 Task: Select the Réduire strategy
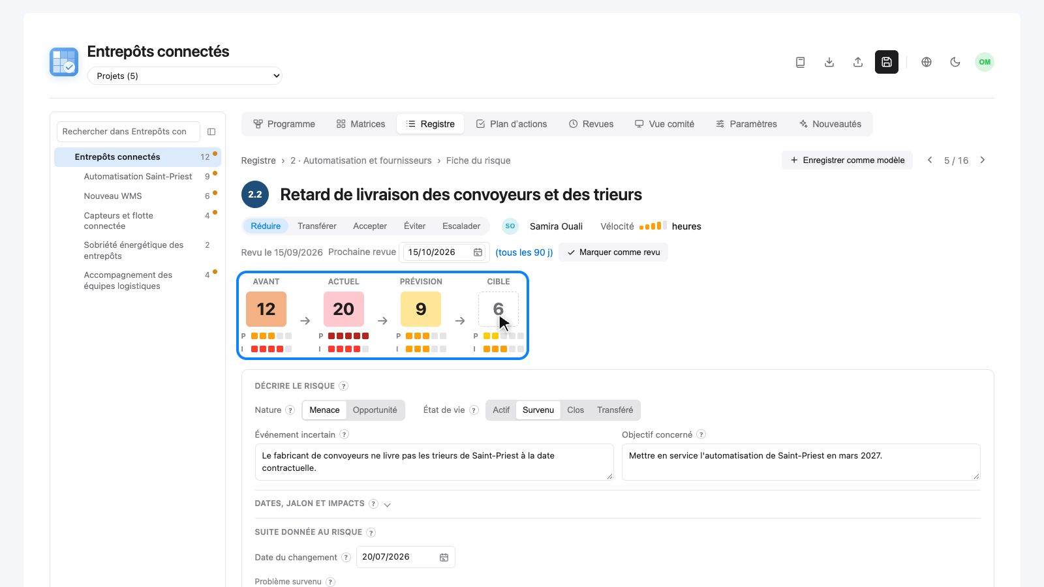pyautogui.click(x=266, y=226)
